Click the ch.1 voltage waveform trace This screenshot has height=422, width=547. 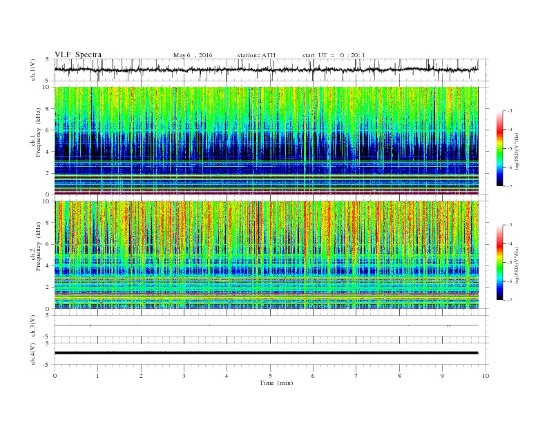[x=266, y=70]
